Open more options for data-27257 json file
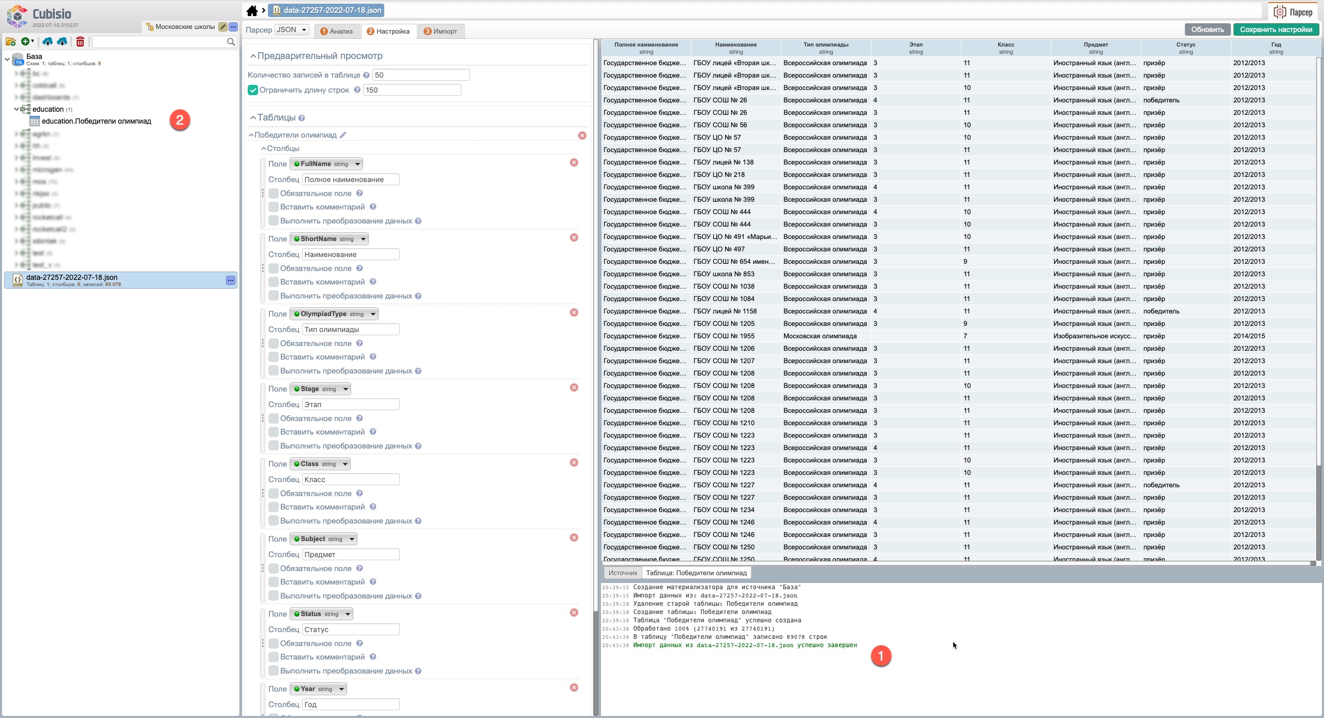Image resolution: width=1324 pixels, height=718 pixels. tap(231, 280)
